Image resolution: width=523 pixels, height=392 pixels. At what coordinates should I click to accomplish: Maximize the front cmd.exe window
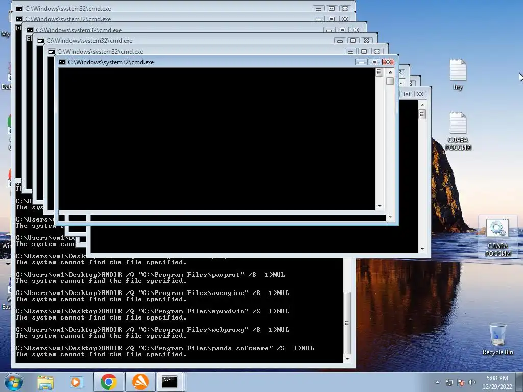[x=374, y=62]
